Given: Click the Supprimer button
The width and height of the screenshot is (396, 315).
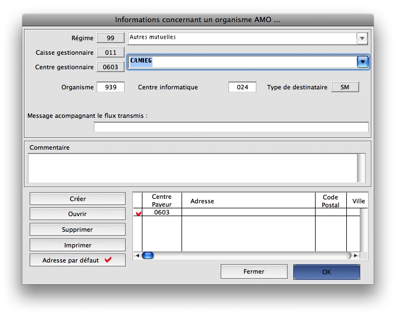Looking at the screenshot, I should point(78,230).
